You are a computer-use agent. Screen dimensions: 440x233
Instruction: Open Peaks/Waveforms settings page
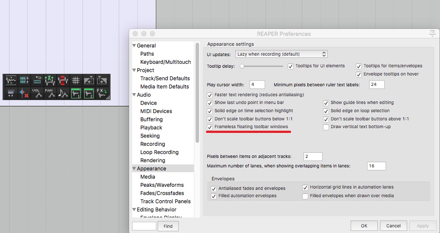click(x=162, y=185)
